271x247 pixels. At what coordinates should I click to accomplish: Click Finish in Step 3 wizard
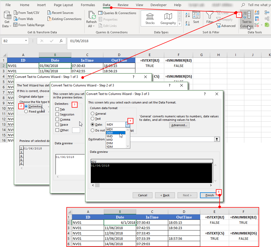pyautogui.click(x=210, y=195)
